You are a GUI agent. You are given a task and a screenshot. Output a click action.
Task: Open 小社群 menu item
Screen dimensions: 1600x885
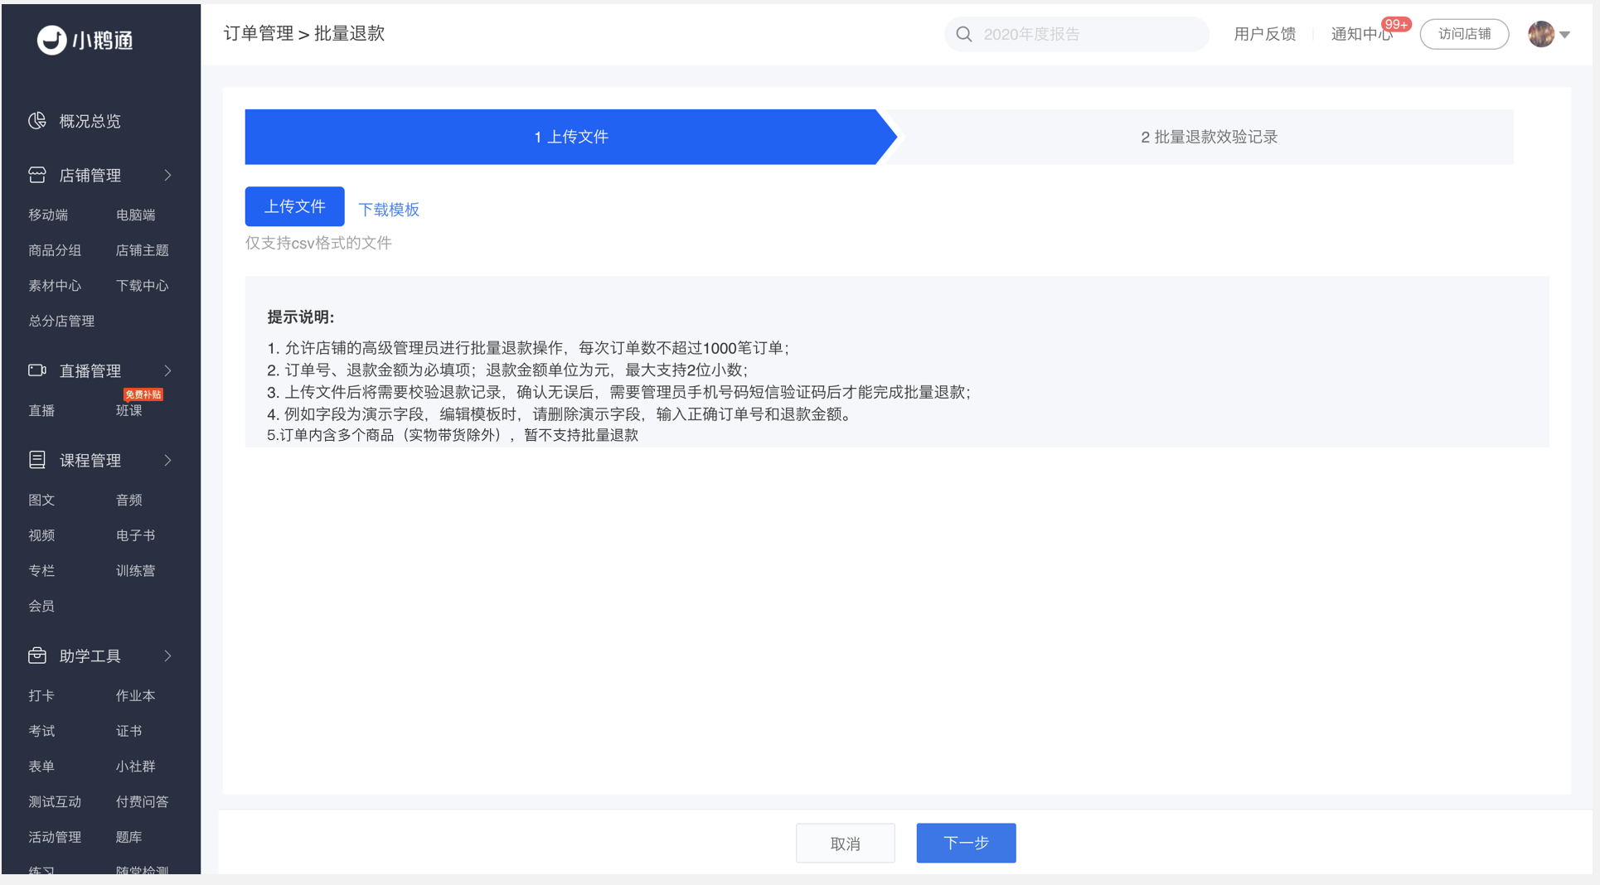(136, 767)
